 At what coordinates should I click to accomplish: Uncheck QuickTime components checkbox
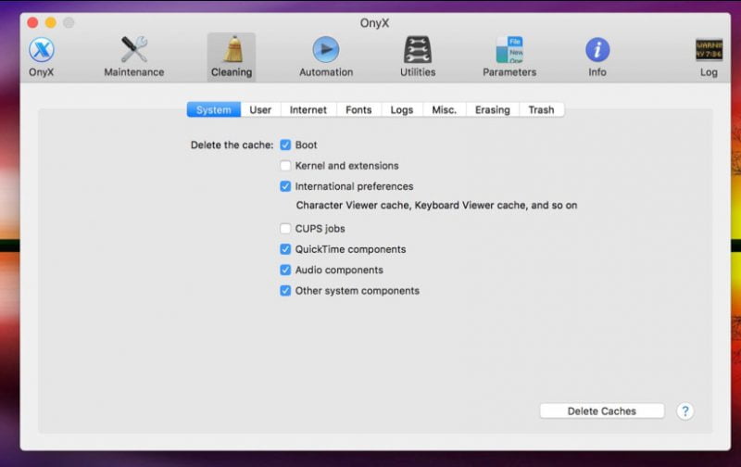285,249
